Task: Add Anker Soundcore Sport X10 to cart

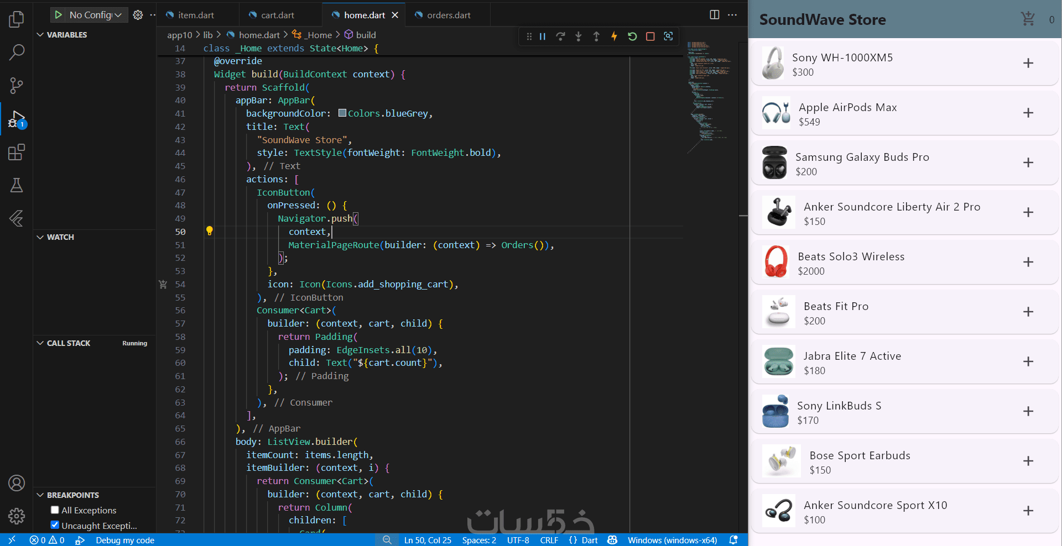Action: [x=1028, y=511]
